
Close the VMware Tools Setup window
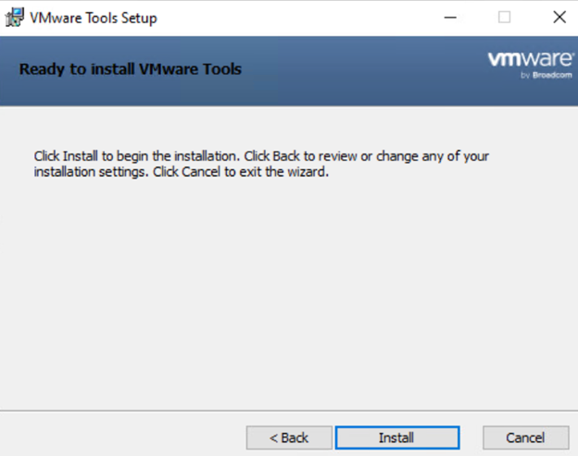coord(559,18)
